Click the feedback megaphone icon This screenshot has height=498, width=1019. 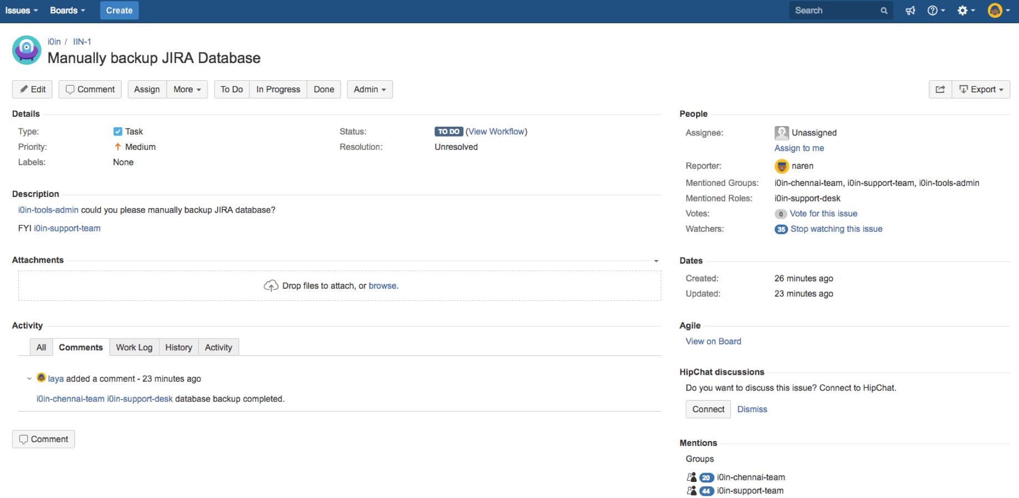910,11
